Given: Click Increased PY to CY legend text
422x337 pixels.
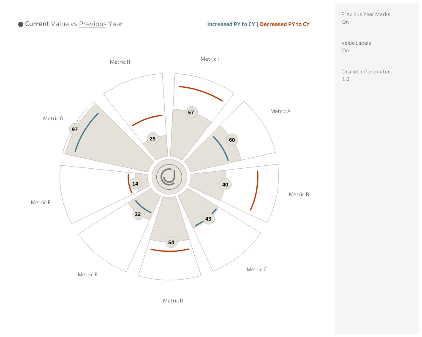Looking at the screenshot, I should tap(231, 24).
